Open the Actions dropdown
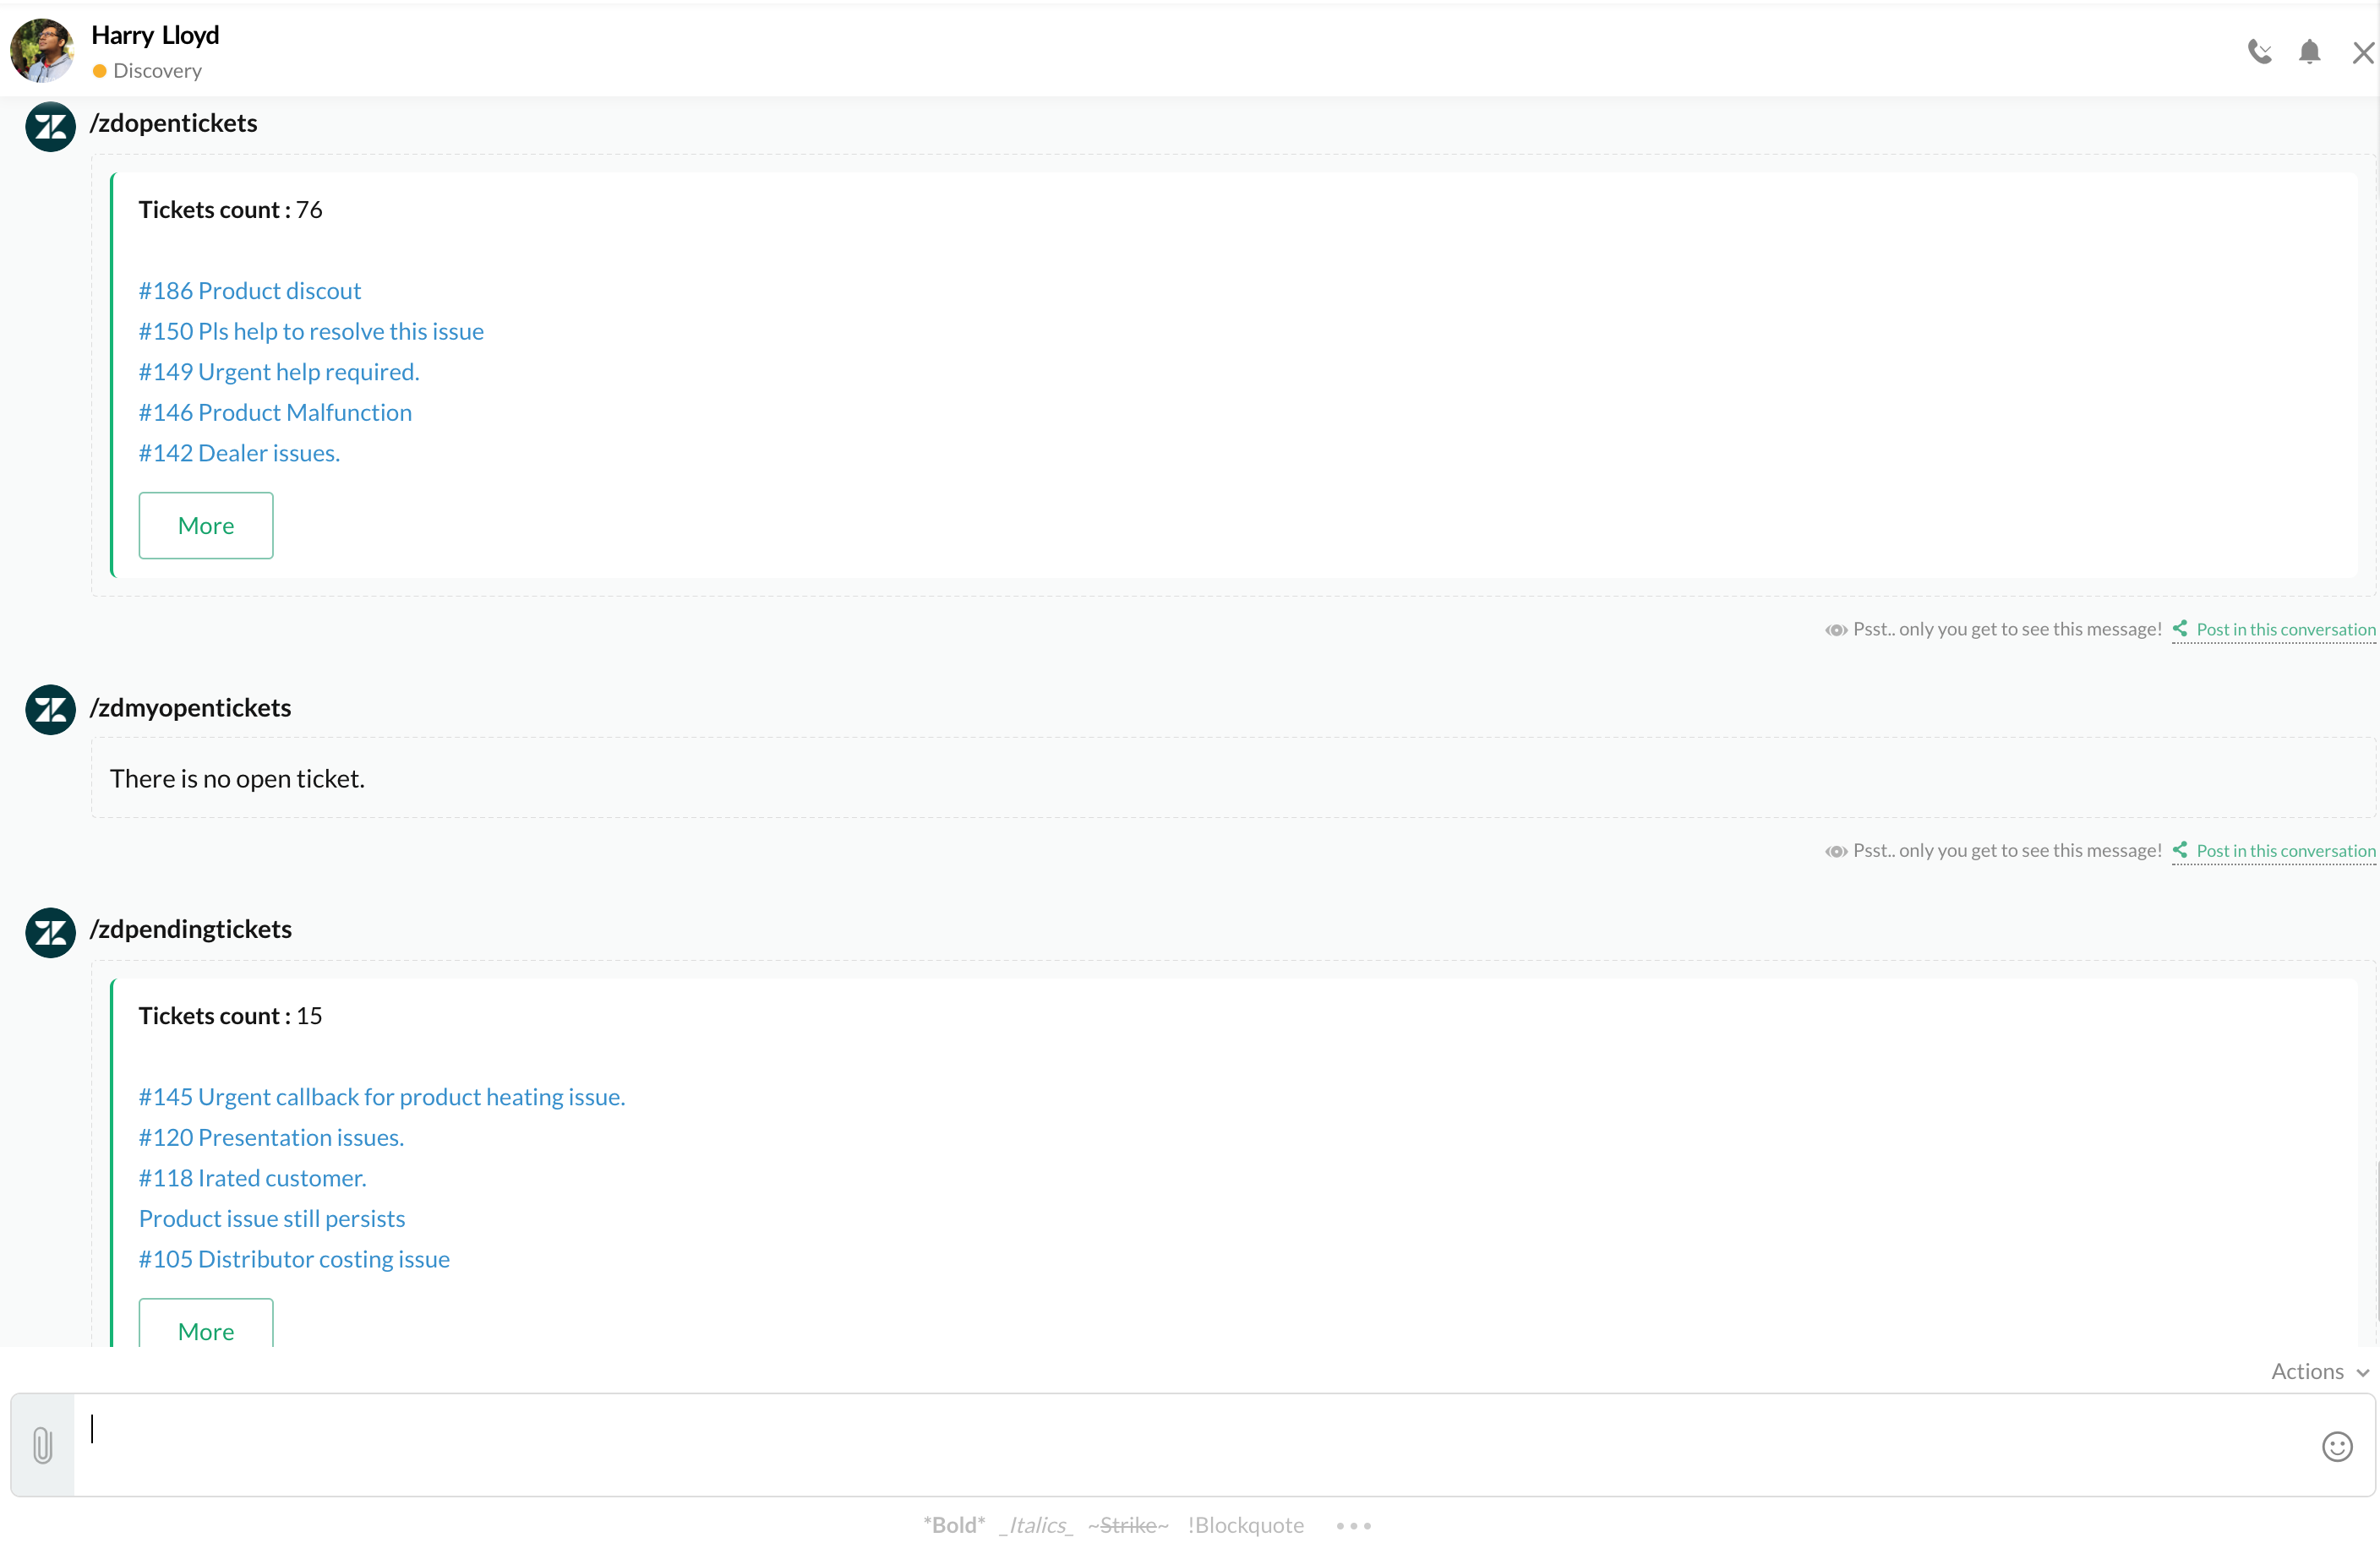This screenshot has height=1543, width=2380. 2318,1371
